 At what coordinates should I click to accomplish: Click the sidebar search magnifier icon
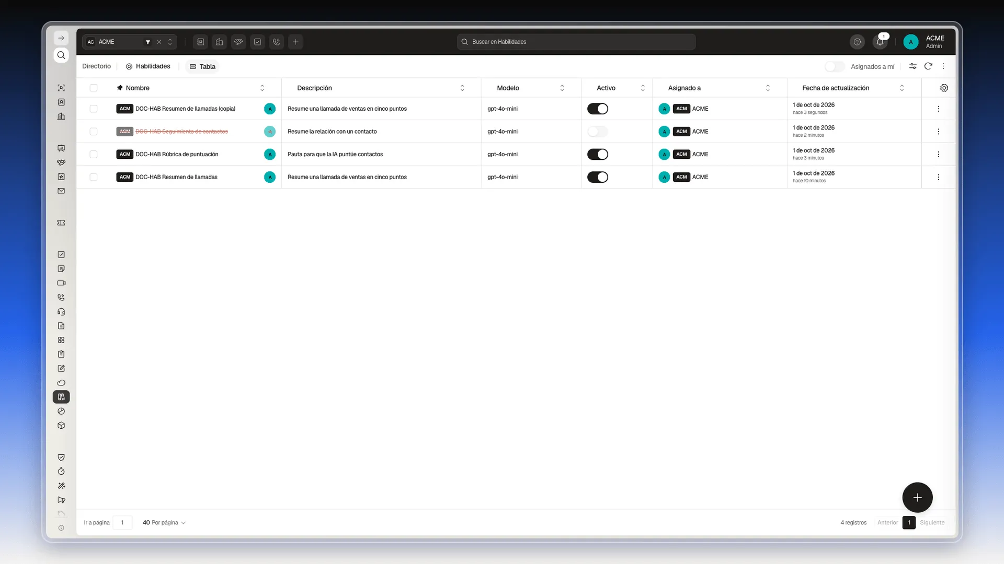(61, 55)
